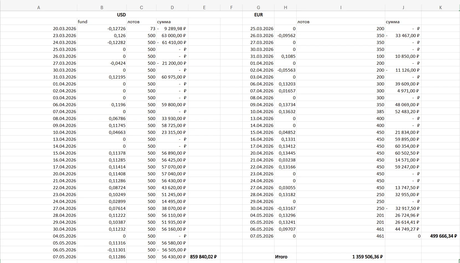Select column A header
Screen dimensions: 460x263
38,7
